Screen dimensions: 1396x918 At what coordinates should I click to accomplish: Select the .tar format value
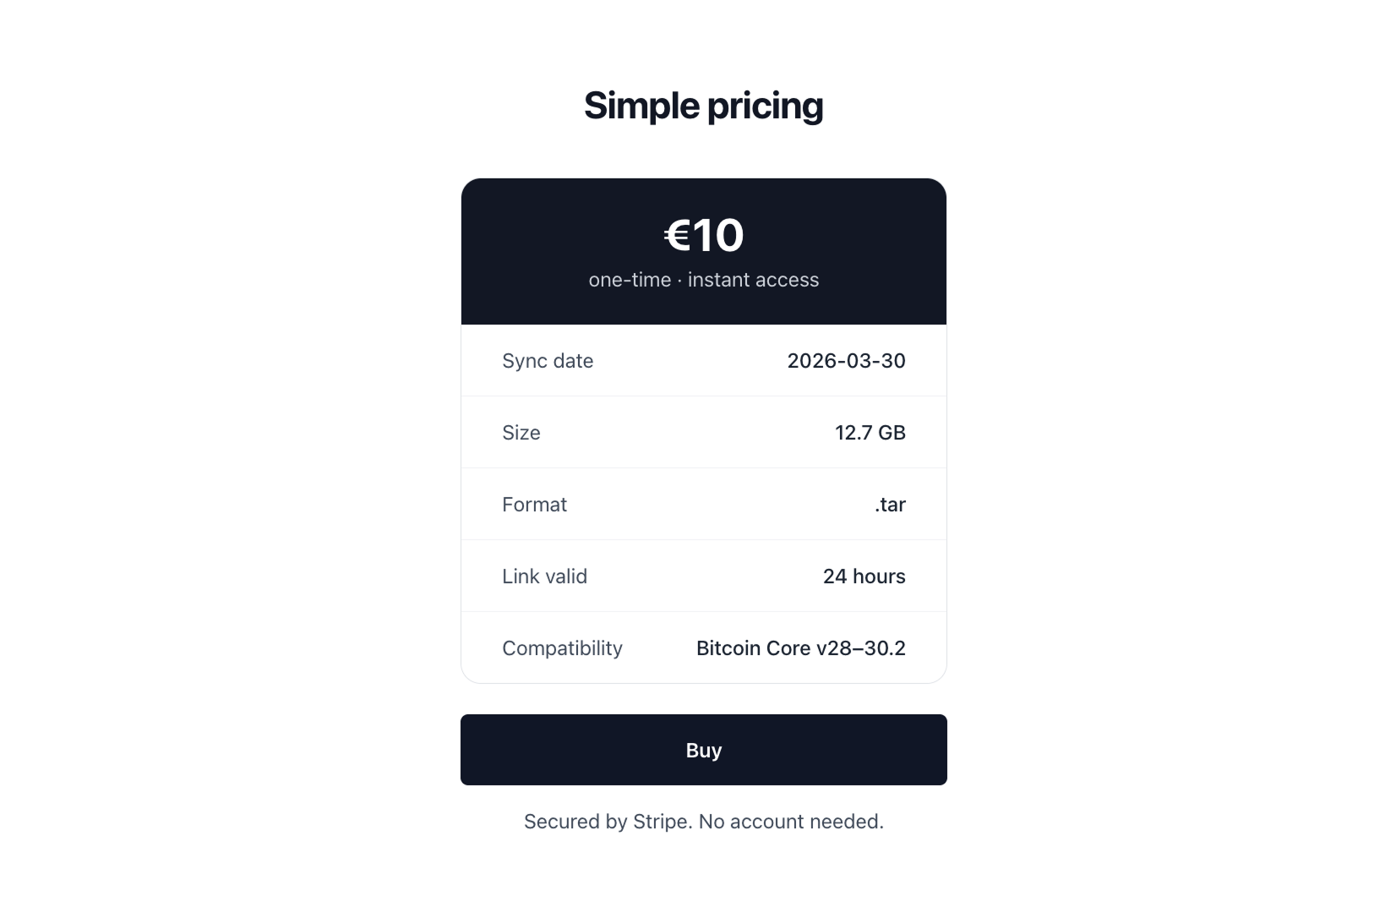(890, 504)
